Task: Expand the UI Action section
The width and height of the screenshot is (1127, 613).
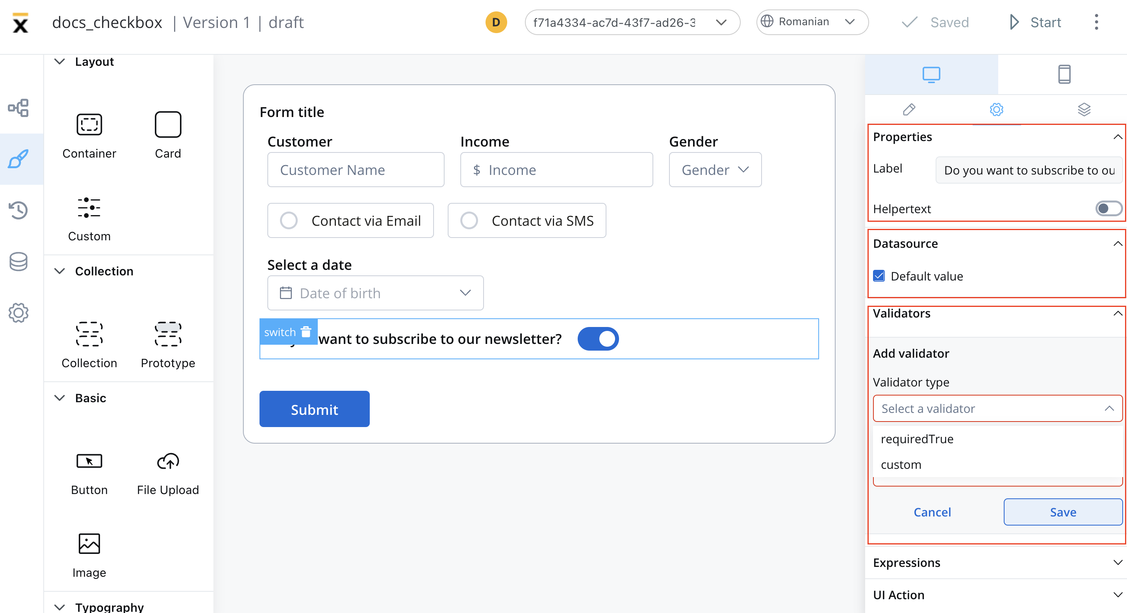Action: (x=1118, y=595)
